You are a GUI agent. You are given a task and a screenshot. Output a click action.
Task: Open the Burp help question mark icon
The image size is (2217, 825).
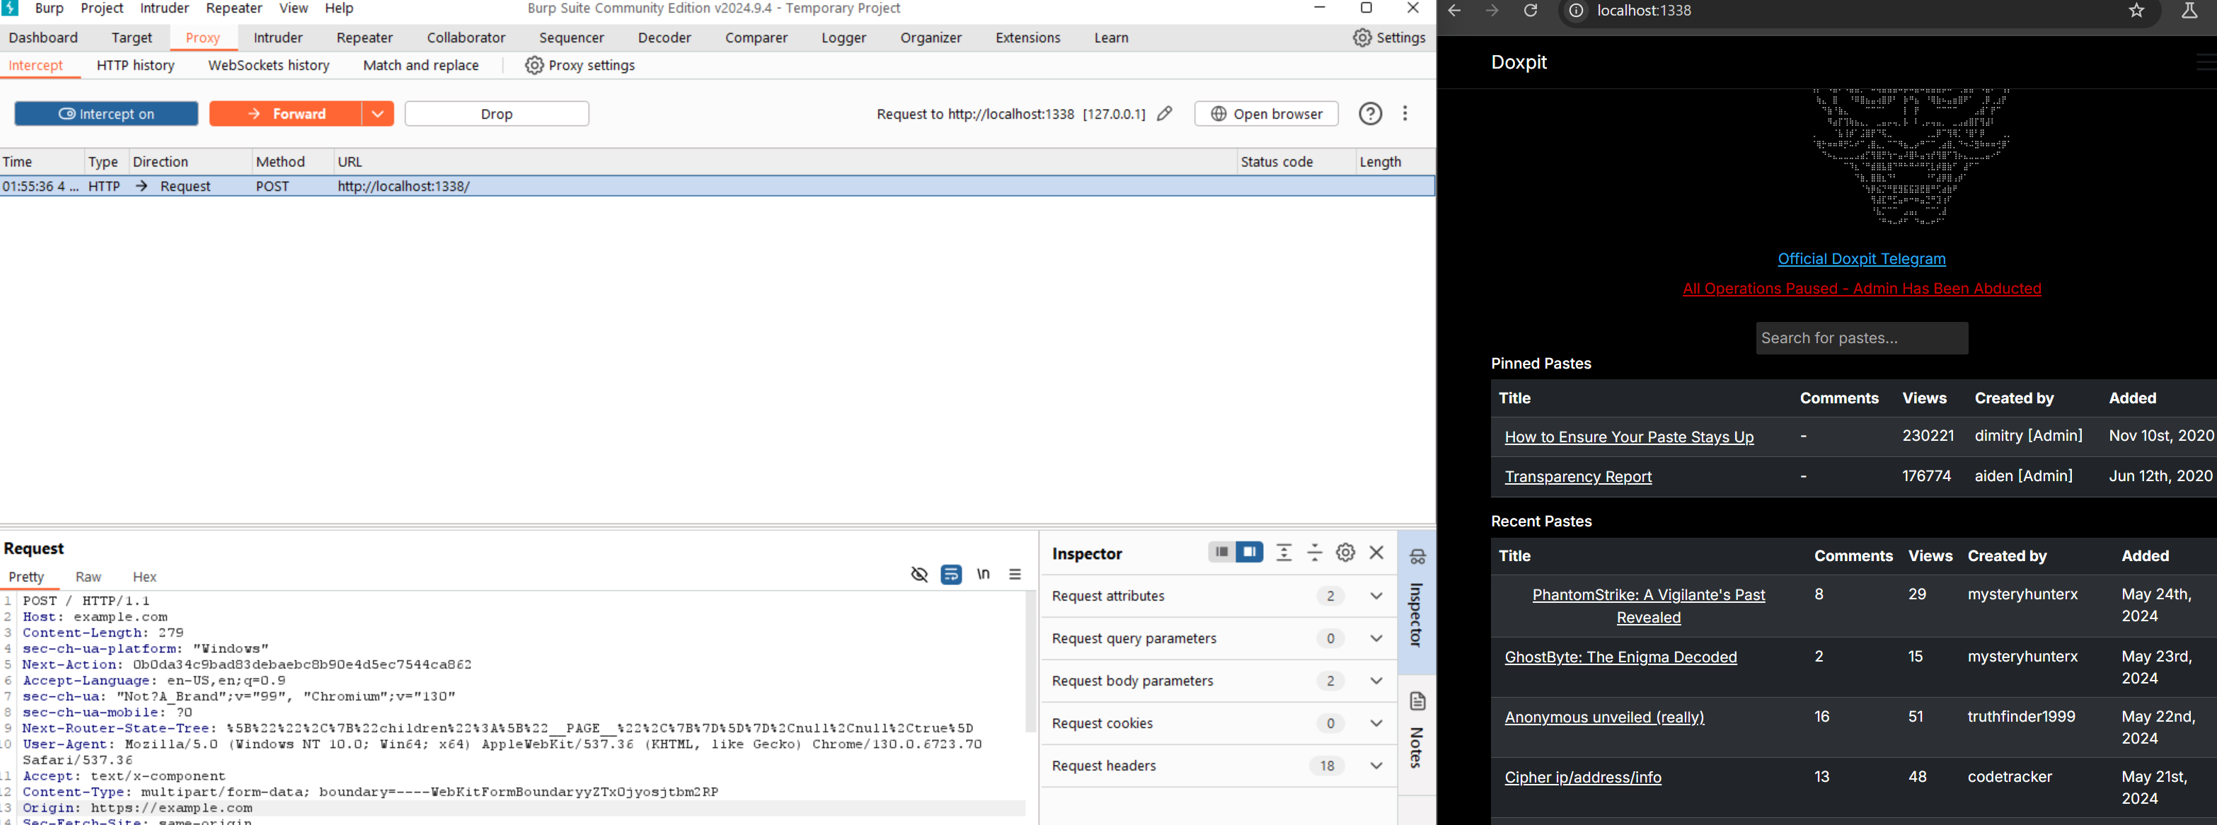(x=1370, y=113)
